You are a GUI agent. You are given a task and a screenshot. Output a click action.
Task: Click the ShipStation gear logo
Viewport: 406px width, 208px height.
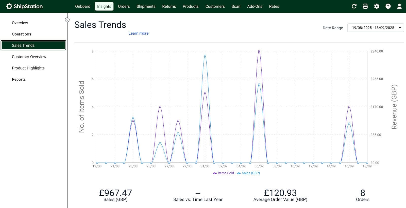tap(9, 6)
